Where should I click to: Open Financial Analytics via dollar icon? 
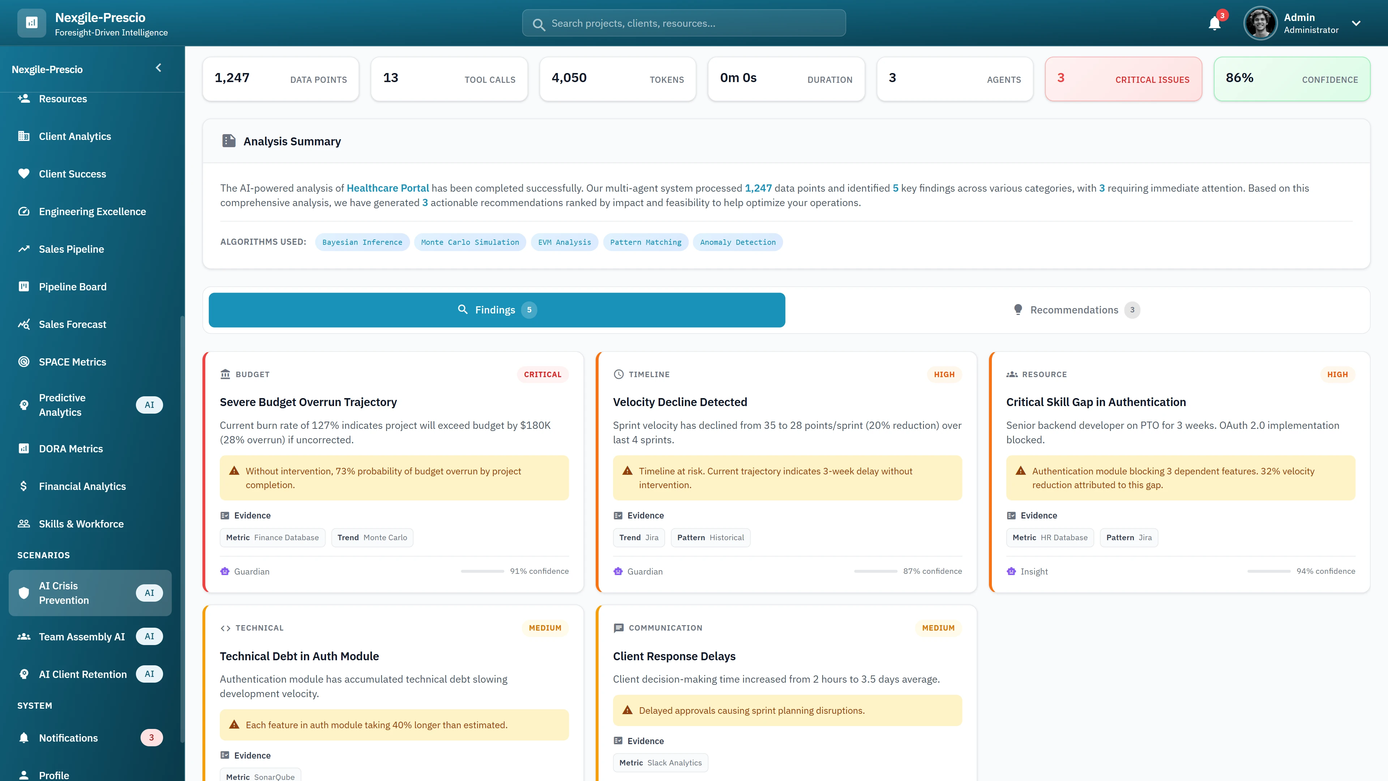click(24, 486)
